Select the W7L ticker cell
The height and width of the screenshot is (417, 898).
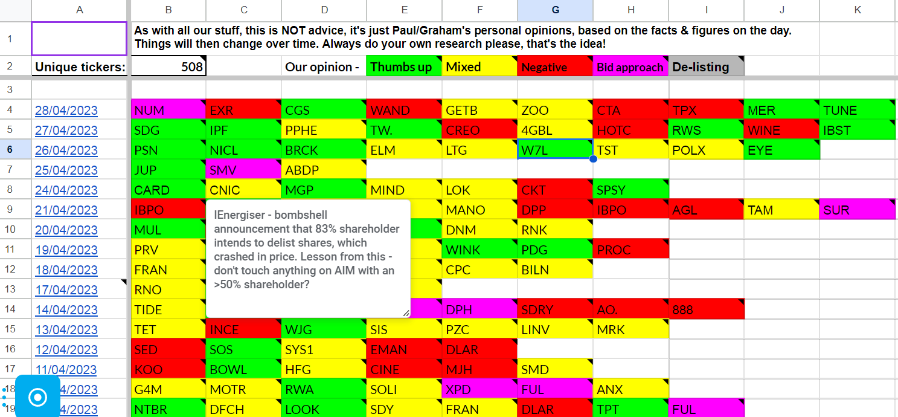pyautogui.click(x=555, y=150)
